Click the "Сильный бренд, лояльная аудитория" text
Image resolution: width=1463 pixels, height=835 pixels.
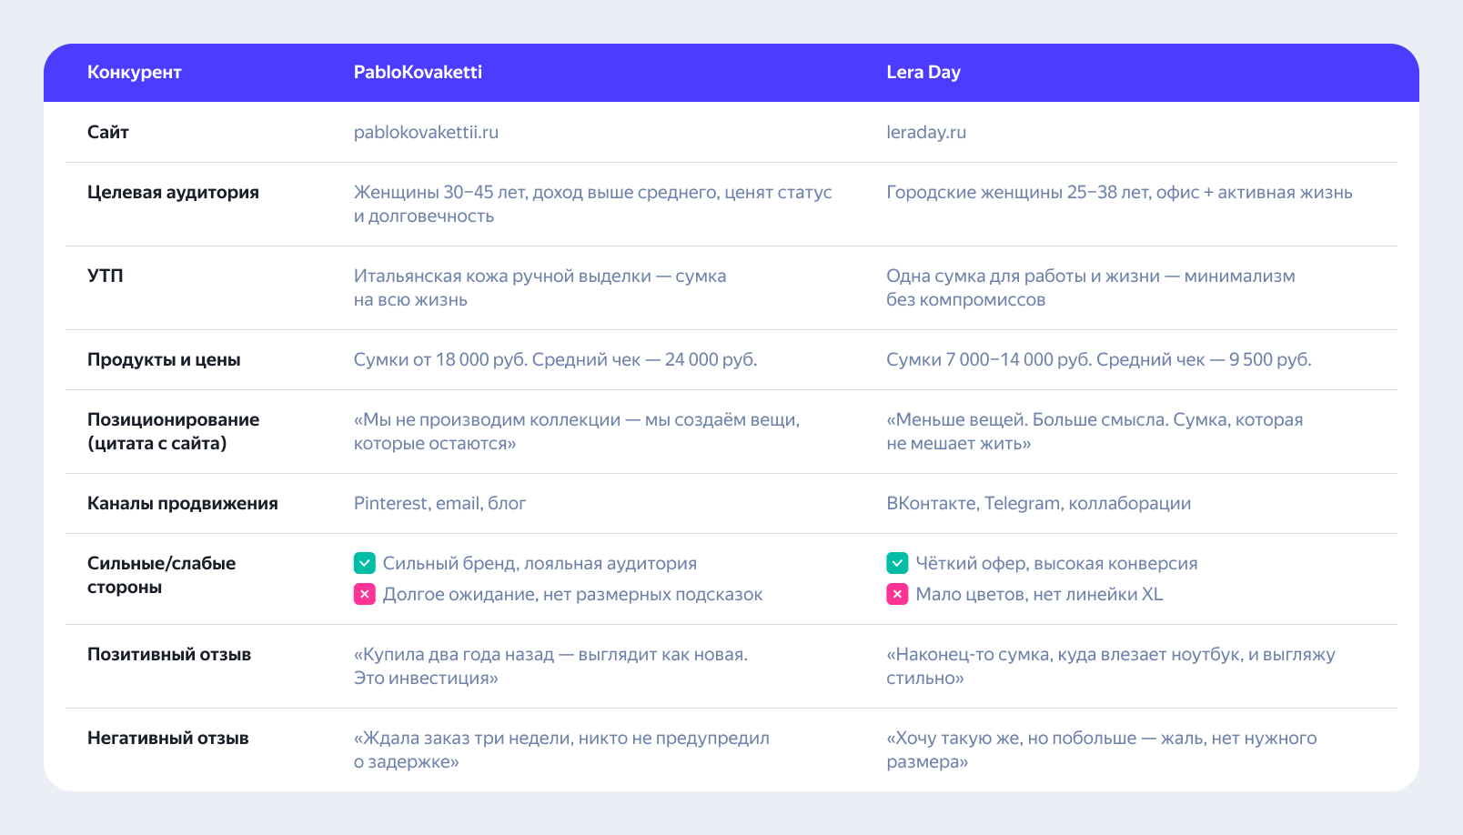540,563
